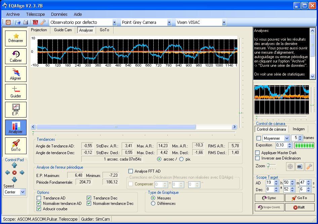This screenshot has width=318, height=224.
Task: Select the pix. units radio button
Action: 181,159
